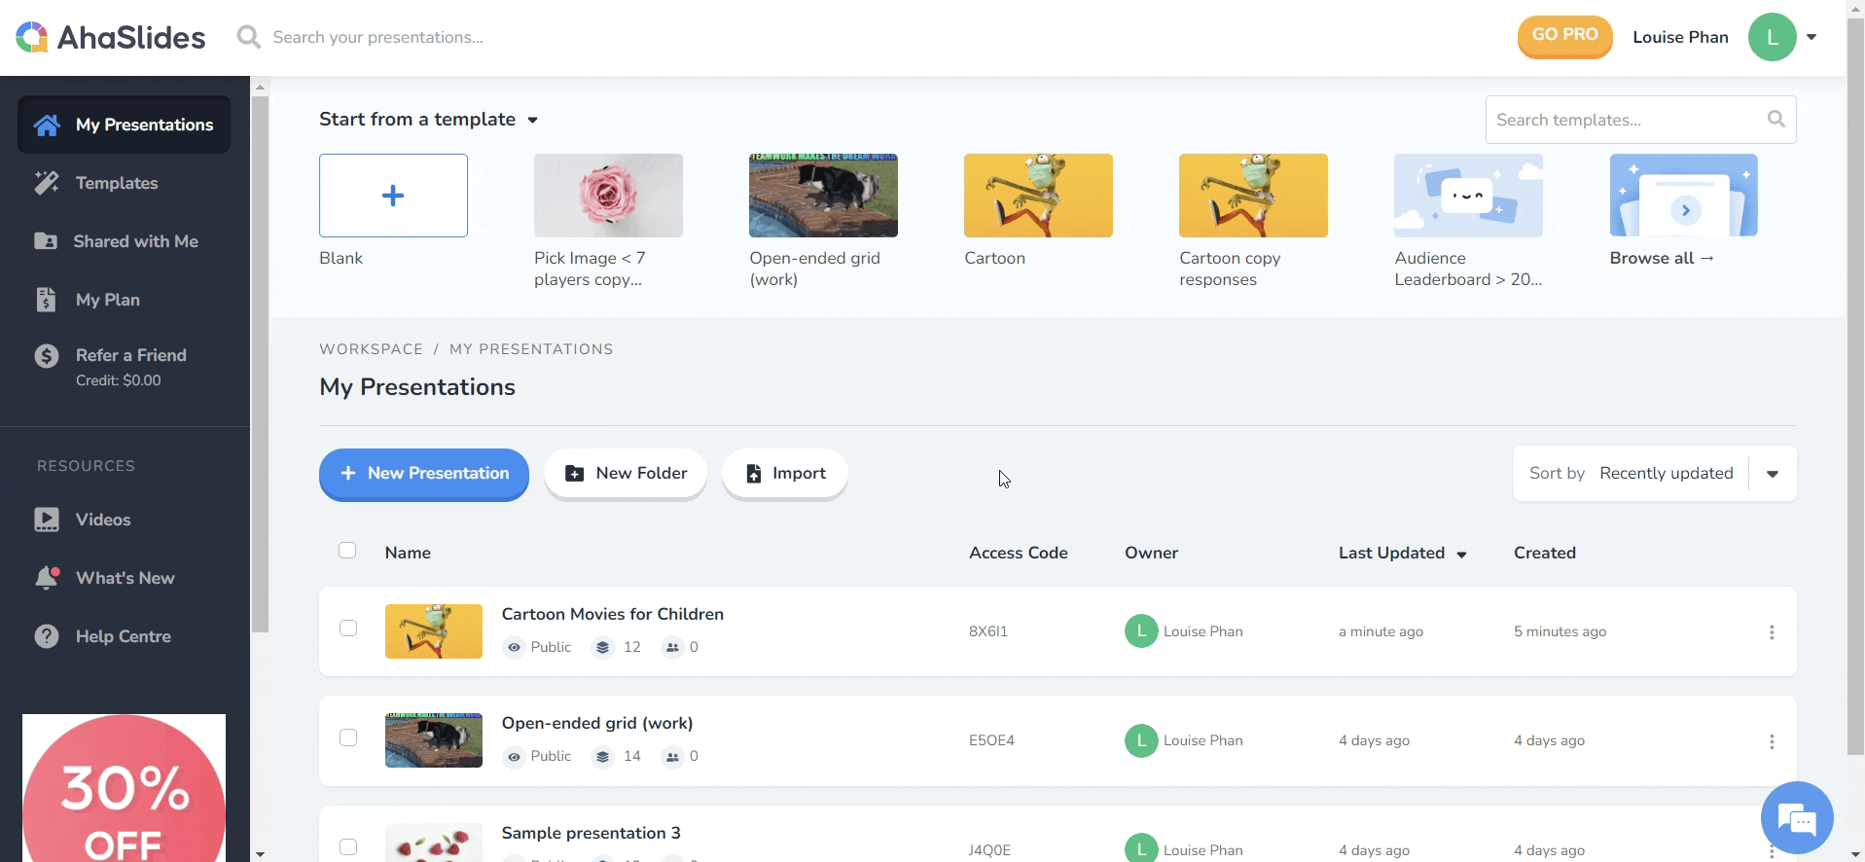The image size is (1865, 862).
Task: Open My Presentations in sidebar
Action: click(x=125, y=125)
